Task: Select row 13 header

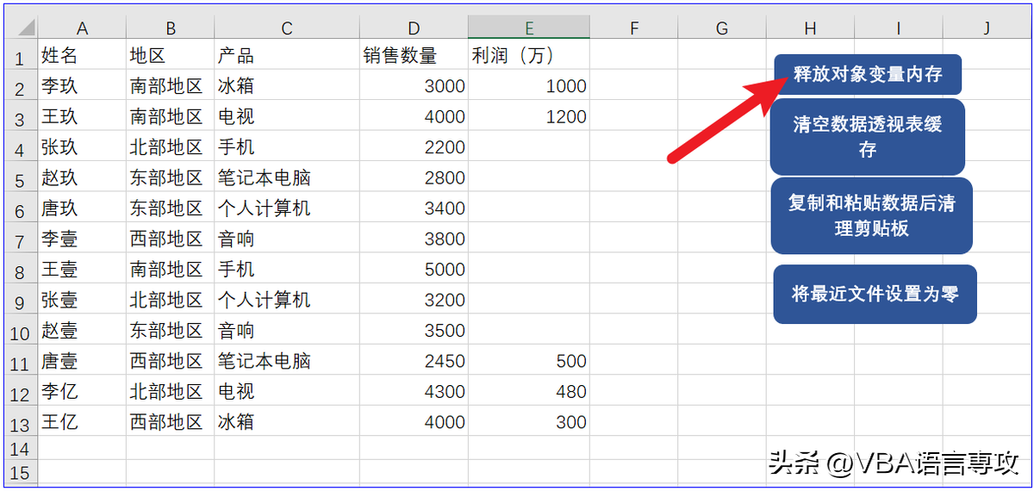Action: point(22,422)
